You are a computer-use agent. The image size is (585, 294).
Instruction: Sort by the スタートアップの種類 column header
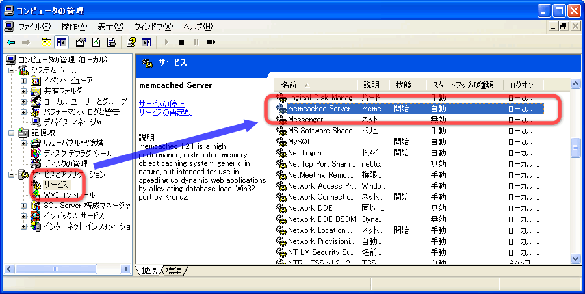tap(465, 85)
